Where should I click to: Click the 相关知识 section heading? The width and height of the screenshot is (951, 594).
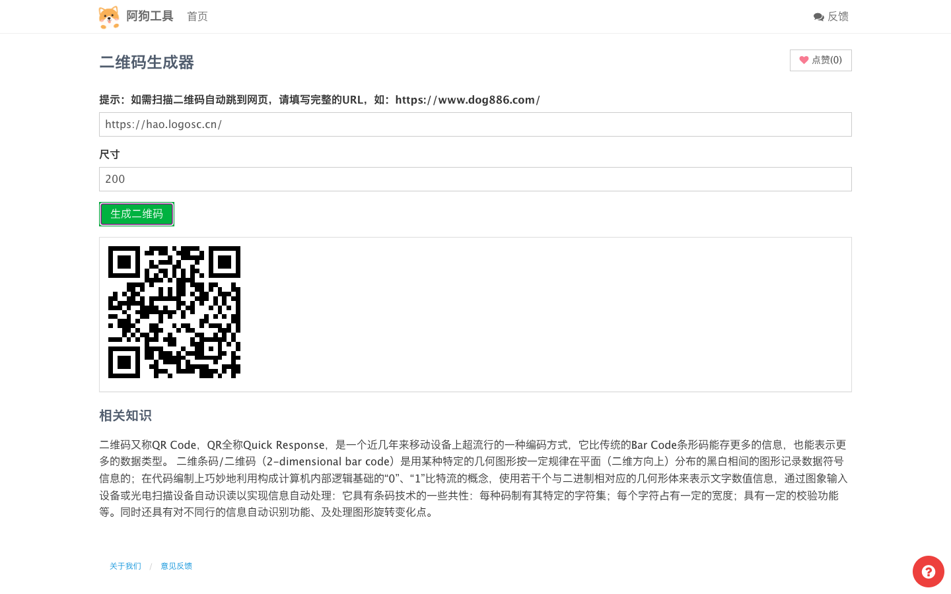tap(125, 416)
